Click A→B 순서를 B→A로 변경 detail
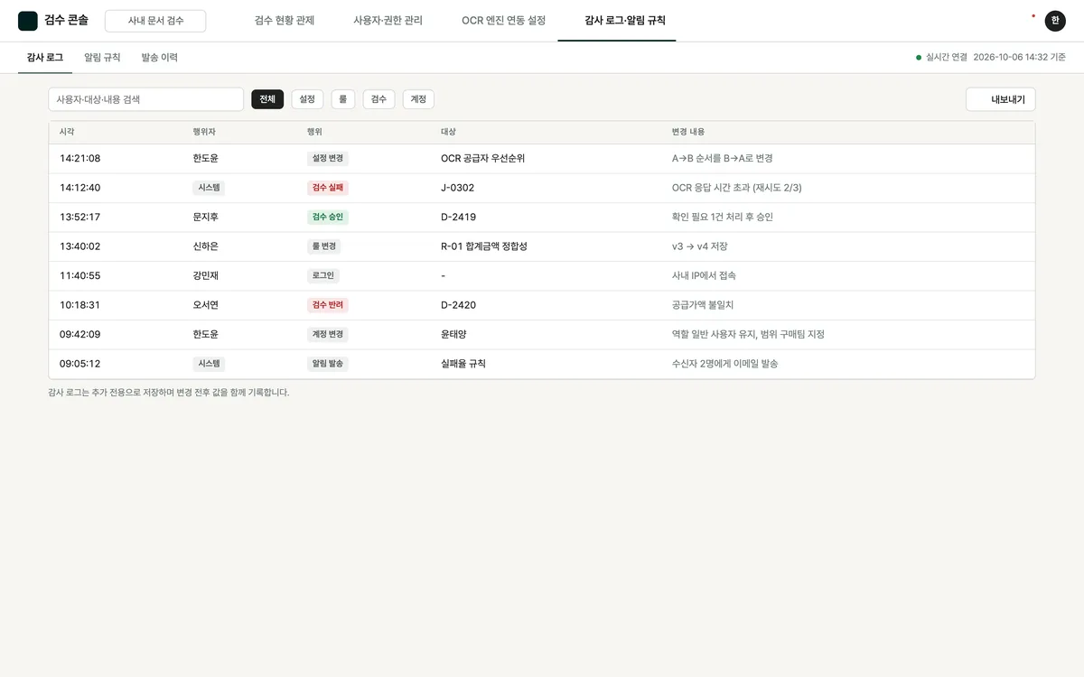 point(723,158)
